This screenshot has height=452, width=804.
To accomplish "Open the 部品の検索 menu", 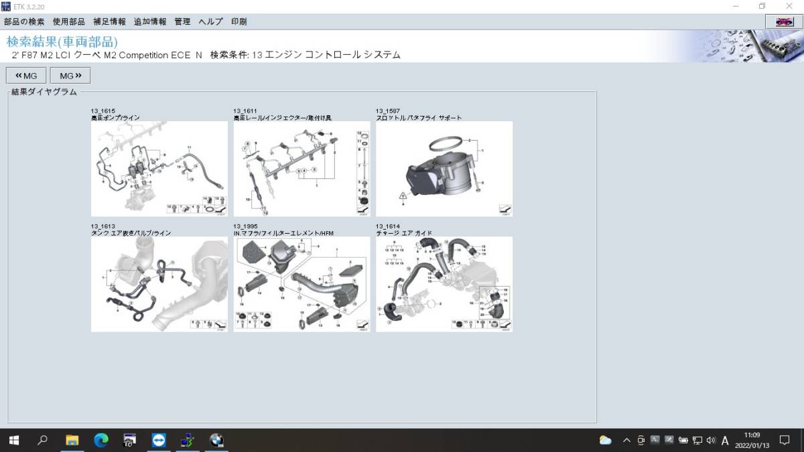I will (x=24, y=21).
